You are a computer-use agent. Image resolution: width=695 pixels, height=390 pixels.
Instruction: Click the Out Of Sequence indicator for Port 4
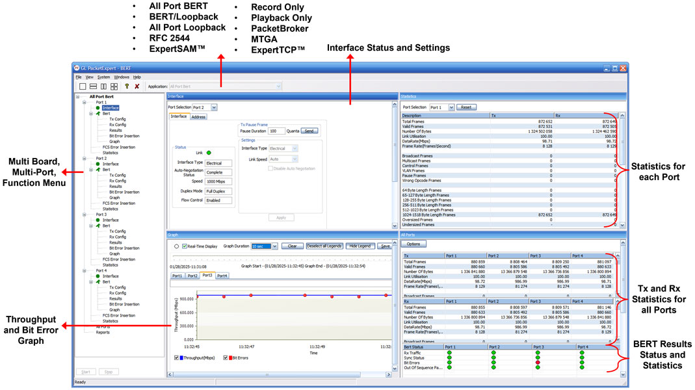tap(581, 367)
